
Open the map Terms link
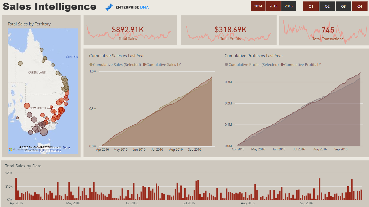[66, 147]
